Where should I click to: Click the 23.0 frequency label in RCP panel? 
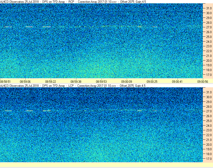point(209,46)
